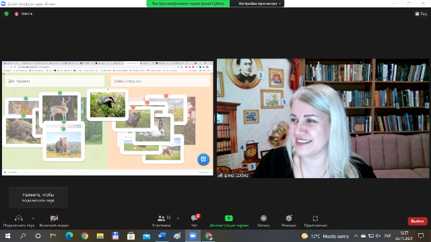Open the Windows Start menu

pos(7,236)
